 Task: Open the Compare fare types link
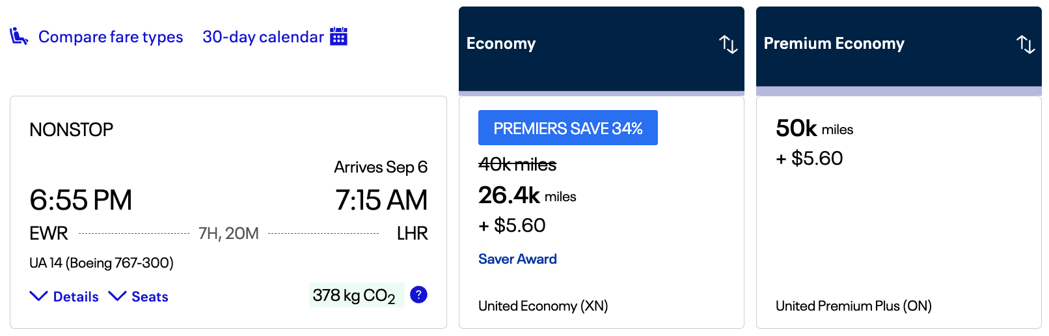111,37
